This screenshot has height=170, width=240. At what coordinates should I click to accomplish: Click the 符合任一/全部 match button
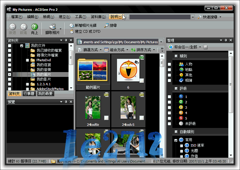click(x=184, y=47)
